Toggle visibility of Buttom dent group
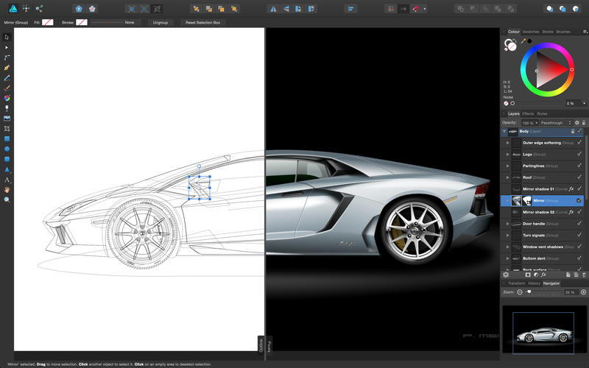589x368 pixels. click(x=579, y=258)
